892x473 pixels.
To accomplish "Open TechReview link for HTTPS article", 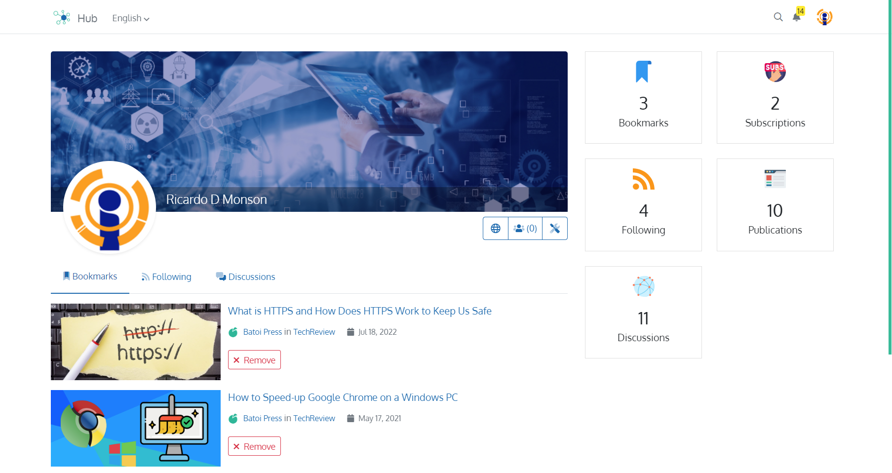I will [x=314, y=332].
